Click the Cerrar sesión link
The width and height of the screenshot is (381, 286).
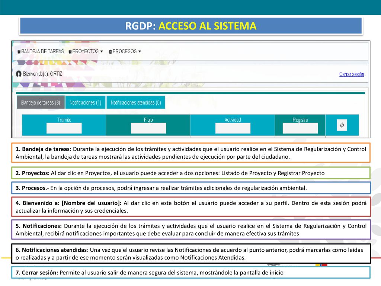[352, 74]
